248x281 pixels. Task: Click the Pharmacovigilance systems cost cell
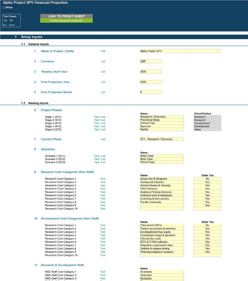[162, 252]
